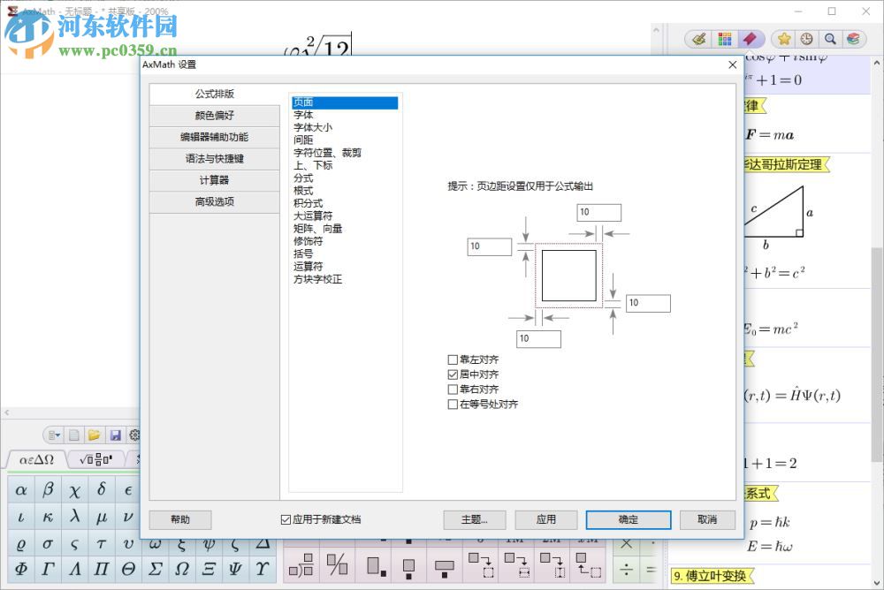This screenshot has height=590, width=884.
Task: Click the 确定 button
Action: click(x=628, y=519)
